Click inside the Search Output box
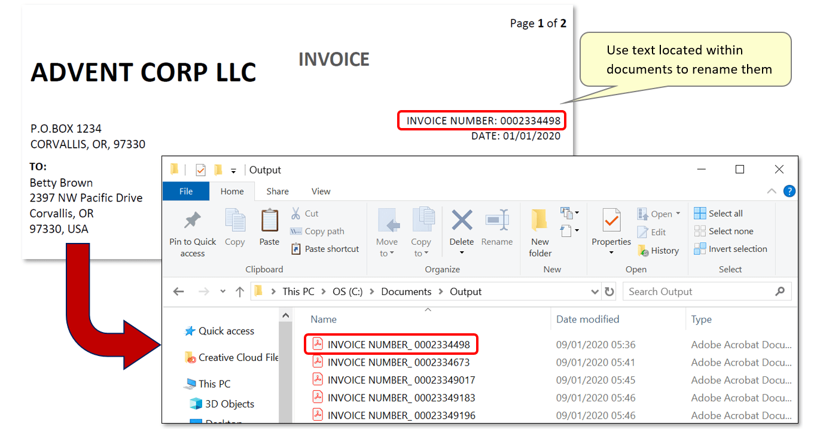The height and width of the screenshot is (429, 823). [x=688, y=291]
